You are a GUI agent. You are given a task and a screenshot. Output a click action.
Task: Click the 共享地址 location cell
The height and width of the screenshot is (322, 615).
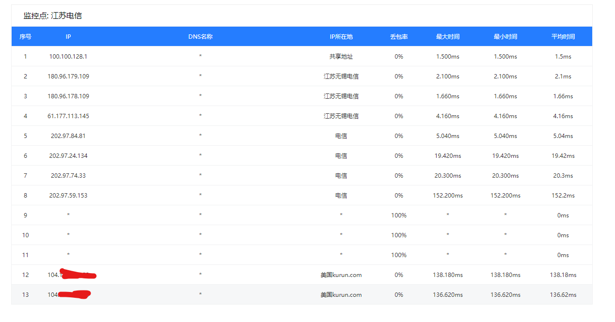341,57
